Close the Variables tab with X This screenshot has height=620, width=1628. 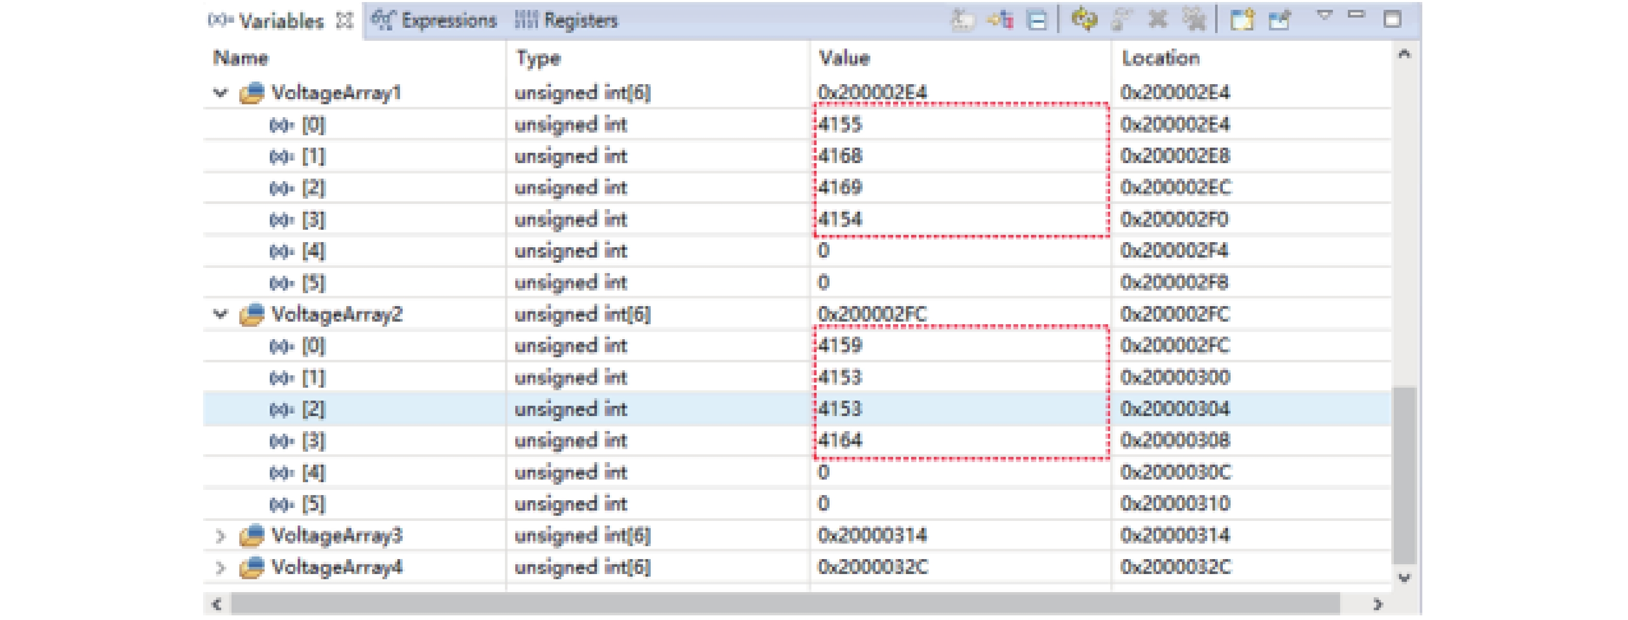(x=344, y=21)
